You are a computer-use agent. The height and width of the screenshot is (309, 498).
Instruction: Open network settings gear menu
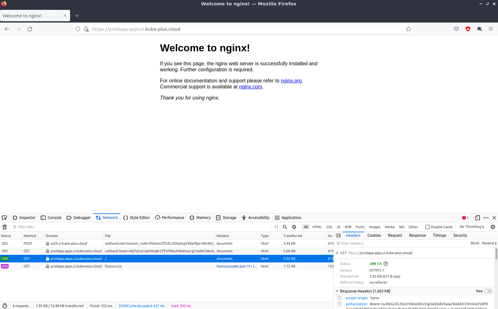tap(493, 227)
